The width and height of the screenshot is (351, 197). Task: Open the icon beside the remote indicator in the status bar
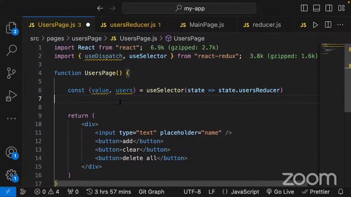[23, 192]
